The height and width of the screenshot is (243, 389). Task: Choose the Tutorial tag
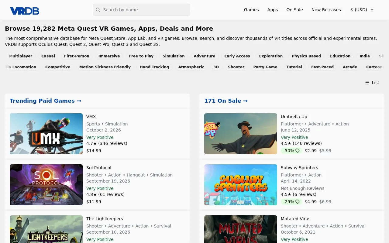[x=294, y=67]
